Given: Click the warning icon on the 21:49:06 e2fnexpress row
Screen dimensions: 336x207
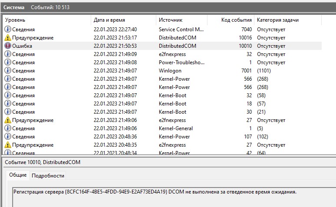Looking at the screenshot, I should coord(7,120).
